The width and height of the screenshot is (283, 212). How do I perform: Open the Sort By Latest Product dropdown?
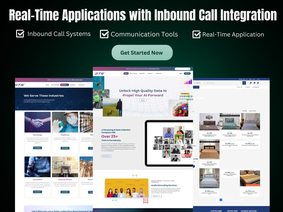pos(253,111)
